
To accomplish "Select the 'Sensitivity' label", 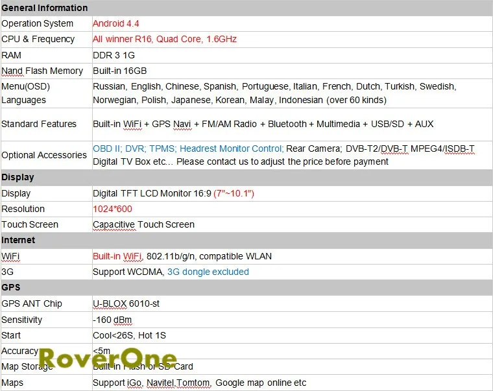I will (x=21, y=320).
